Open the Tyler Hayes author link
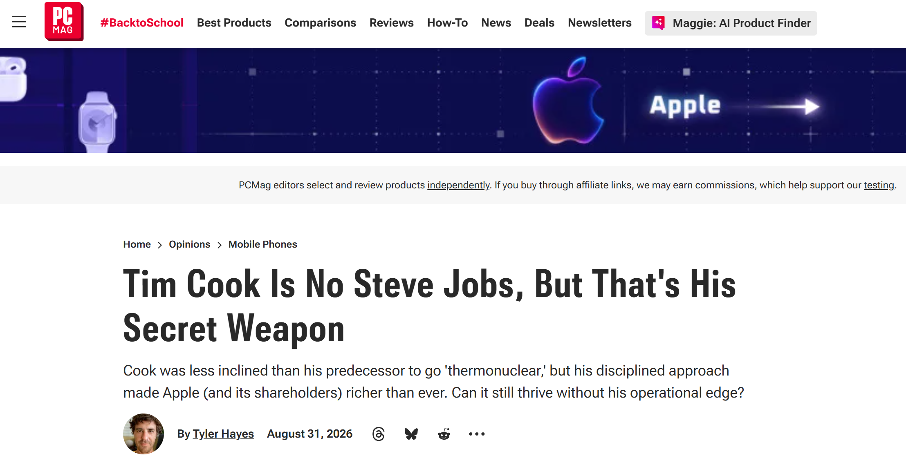 coord(223,434)
